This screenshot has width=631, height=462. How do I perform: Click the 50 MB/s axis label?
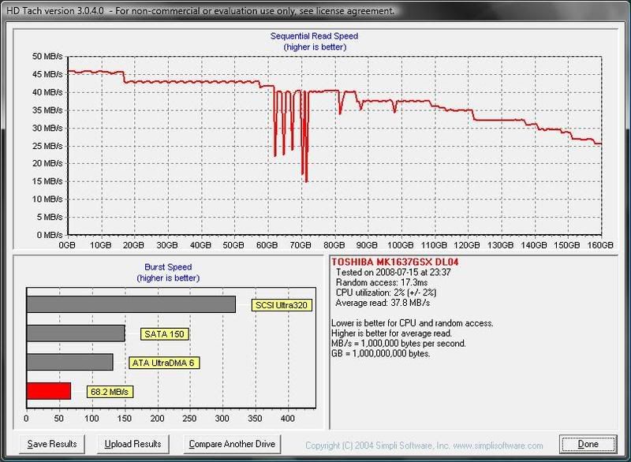pos(47,56)
